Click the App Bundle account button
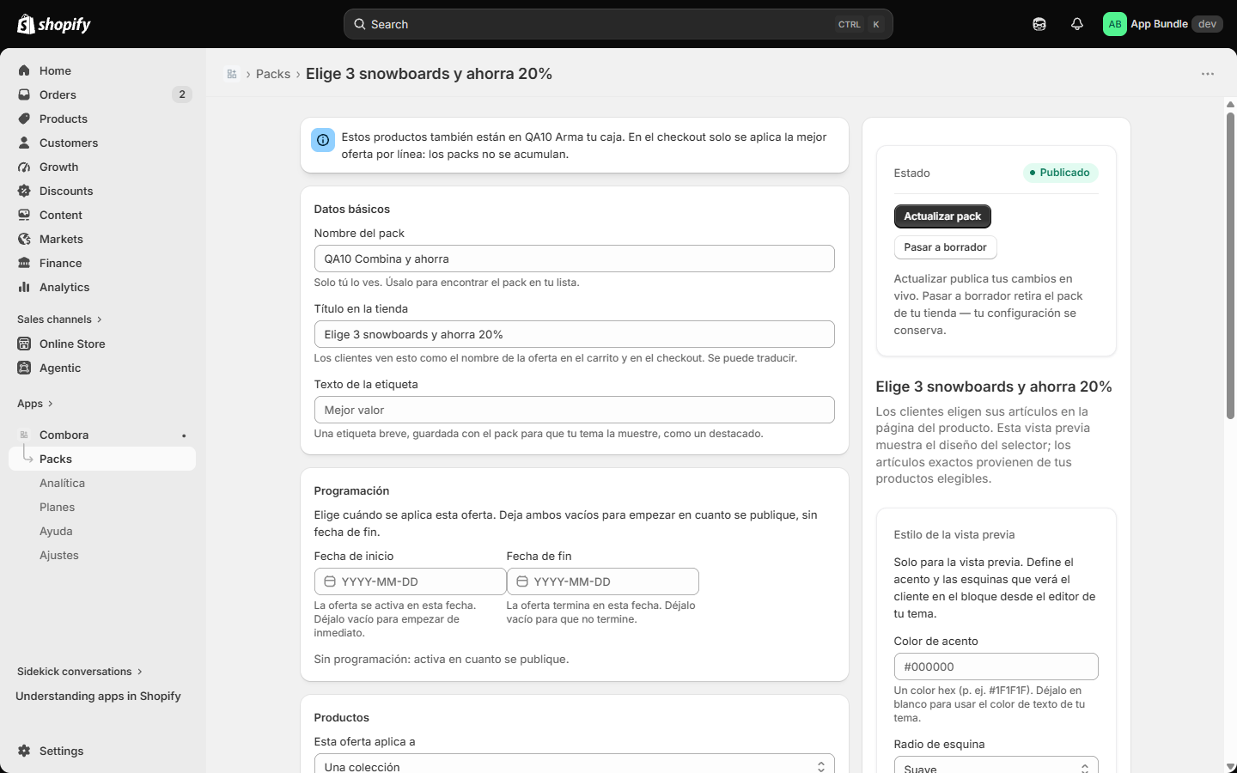1237x773 pixels. 1163,24
